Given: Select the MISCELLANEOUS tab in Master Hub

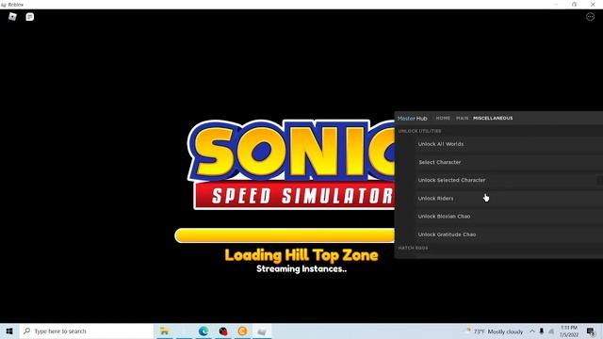Looking at the screenshot, I should (x=493, y=118).
